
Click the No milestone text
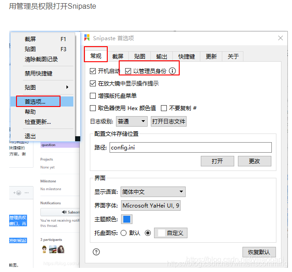click(x=51, y=189)
